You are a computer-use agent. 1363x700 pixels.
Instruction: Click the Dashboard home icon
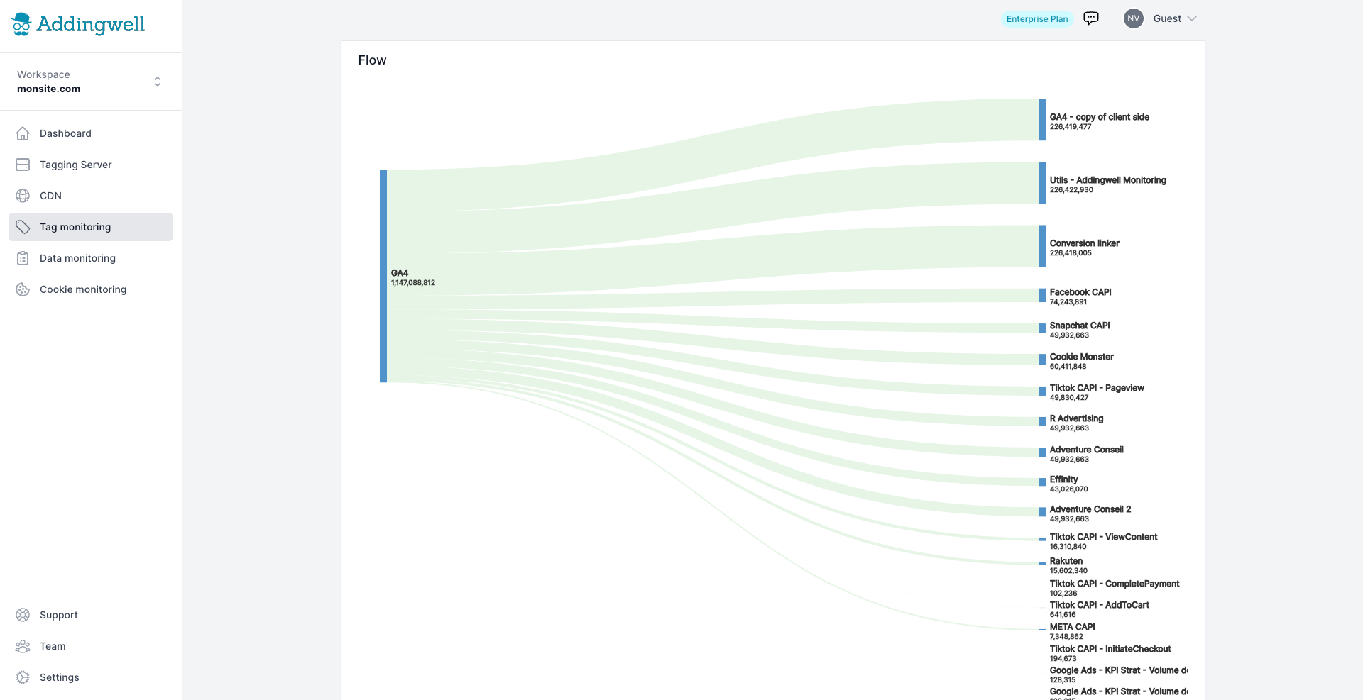point(23,133)
